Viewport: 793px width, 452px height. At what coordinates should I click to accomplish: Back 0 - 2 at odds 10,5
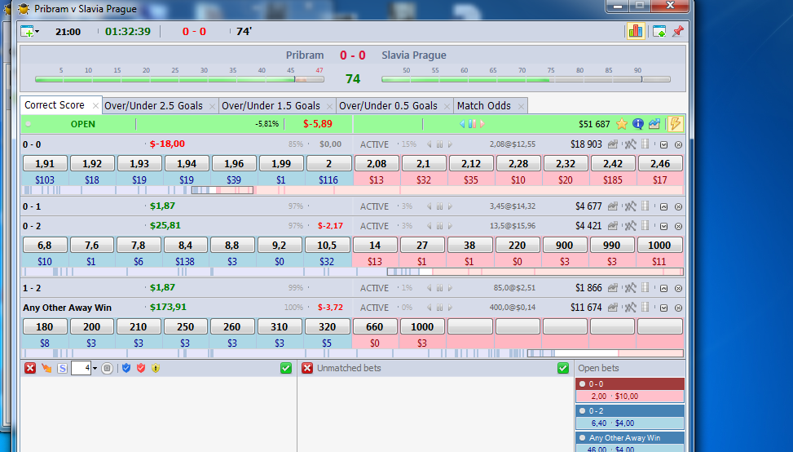click(x=327, y=245)
